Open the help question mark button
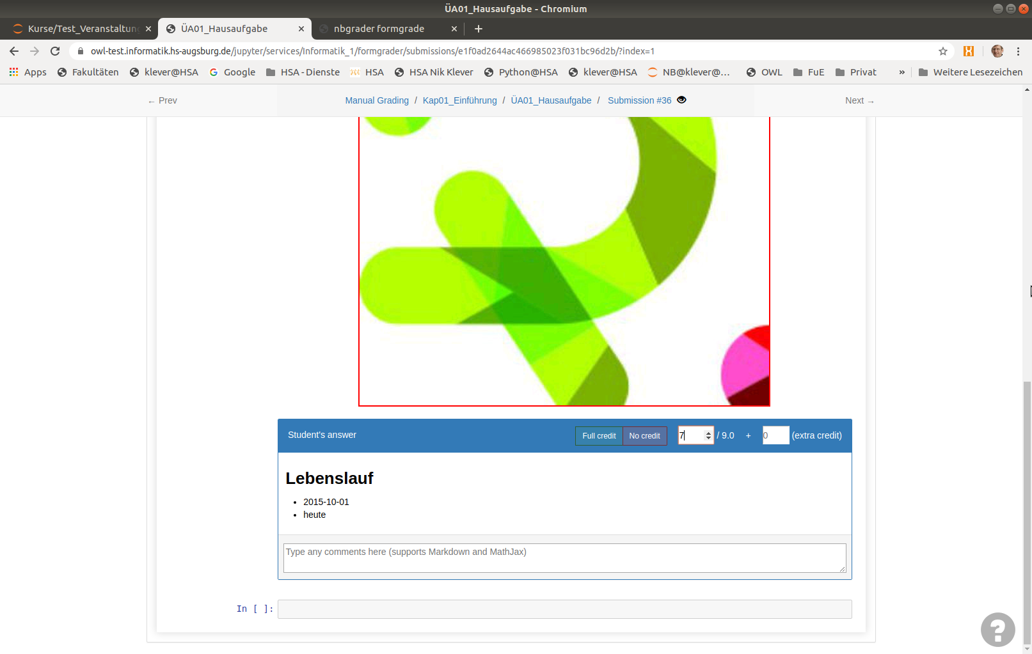 click(998, 630)
